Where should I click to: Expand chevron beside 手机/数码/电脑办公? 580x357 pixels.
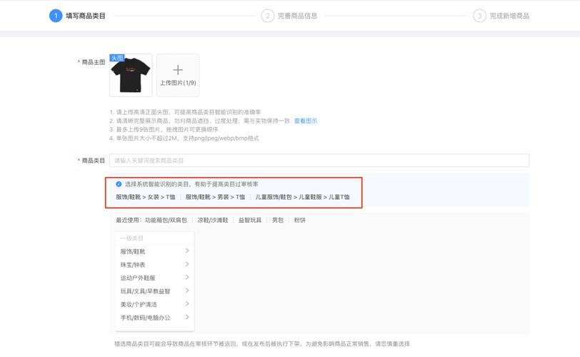coord(187,317)
